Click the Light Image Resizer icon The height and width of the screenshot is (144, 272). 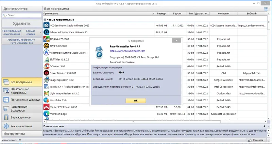point(46,93)
